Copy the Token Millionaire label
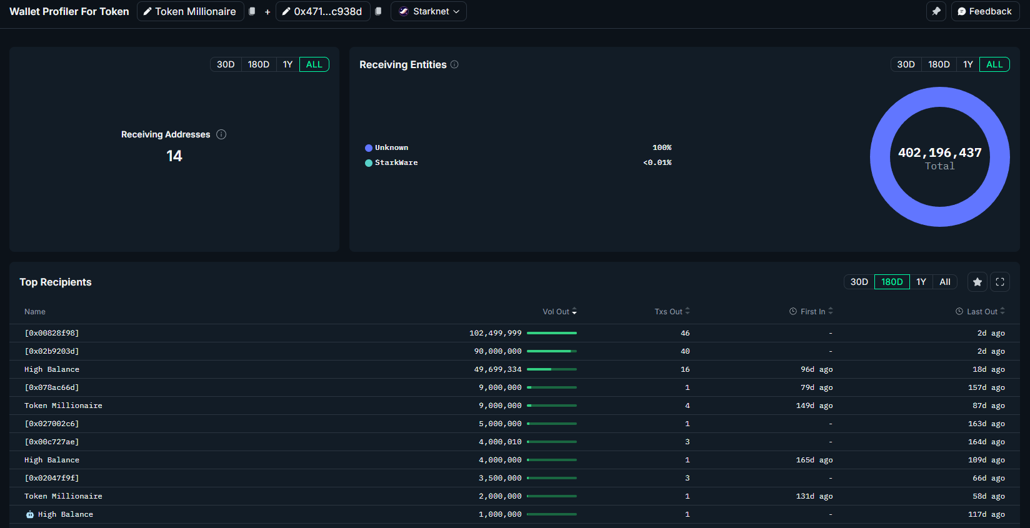Image resolution: width=1030 pixels, height=528 pixels. pyautogui.click(x=252, y=11)
